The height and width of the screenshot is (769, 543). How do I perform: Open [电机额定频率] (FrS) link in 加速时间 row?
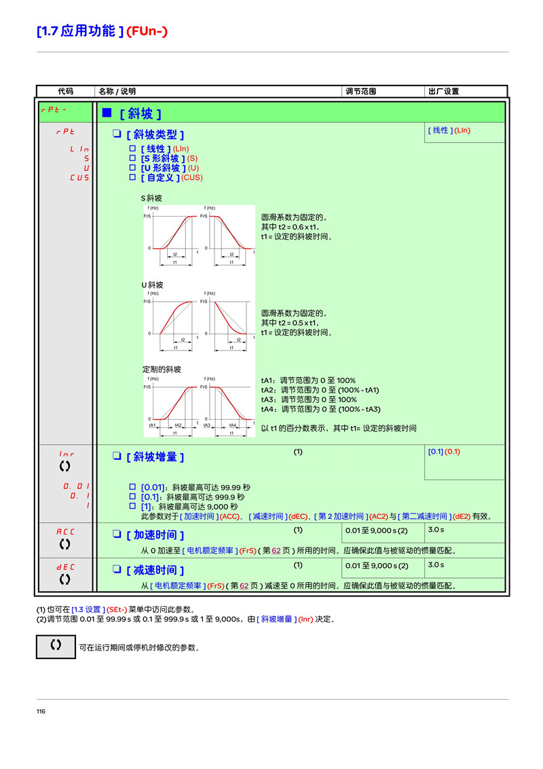(x=219, y=551)
